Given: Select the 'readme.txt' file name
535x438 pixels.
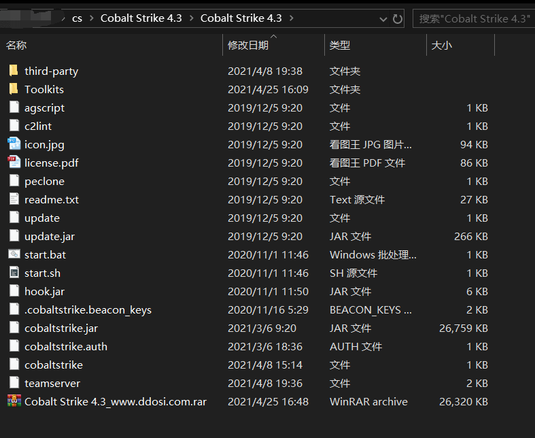Looking at the screenshot, I should pos(52,199).
